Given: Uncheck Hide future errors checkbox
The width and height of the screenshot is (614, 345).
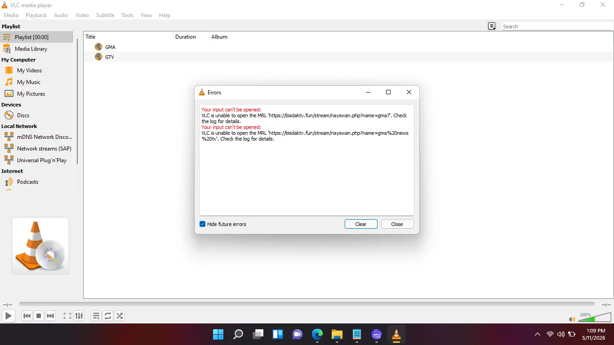Looking at the screenshot, I should click(203, 224).
